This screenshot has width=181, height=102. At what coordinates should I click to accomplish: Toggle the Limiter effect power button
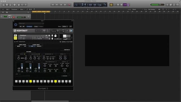67,62
